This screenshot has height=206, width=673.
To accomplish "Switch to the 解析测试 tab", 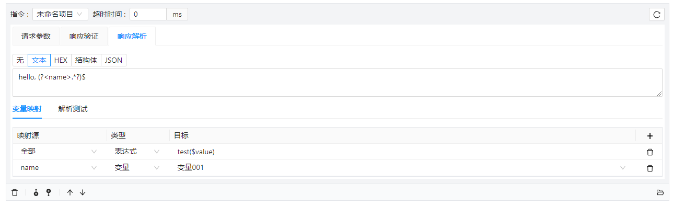I will pyautogui.click(x=73, y=109).
